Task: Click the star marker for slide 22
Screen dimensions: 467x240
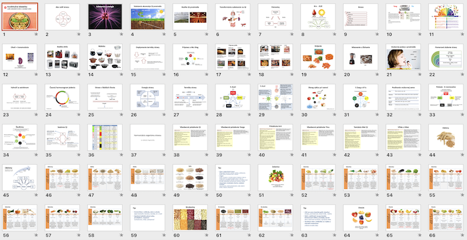Action: (462, 74)
